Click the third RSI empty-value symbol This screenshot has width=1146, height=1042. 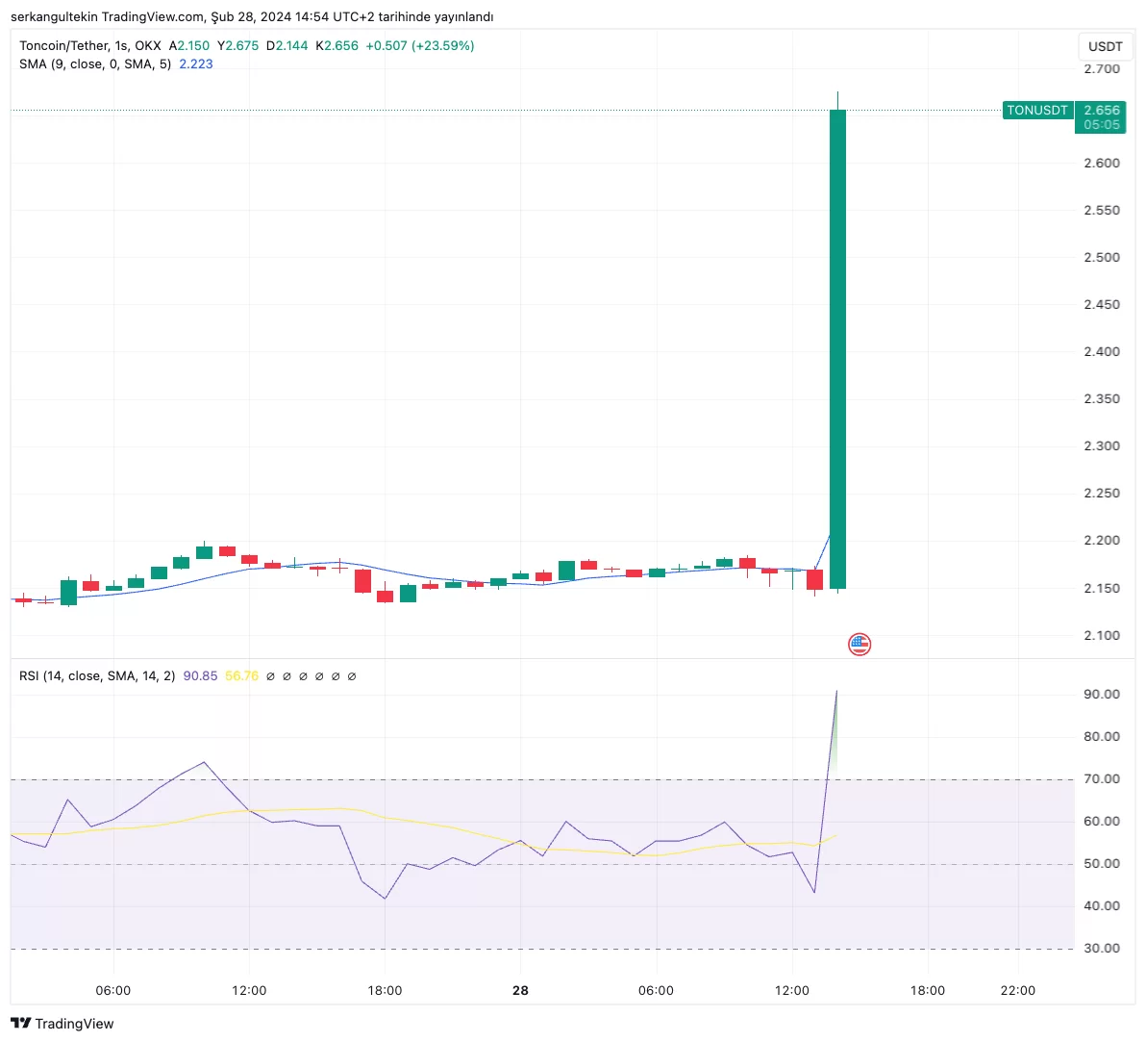[x=303, y=676]
